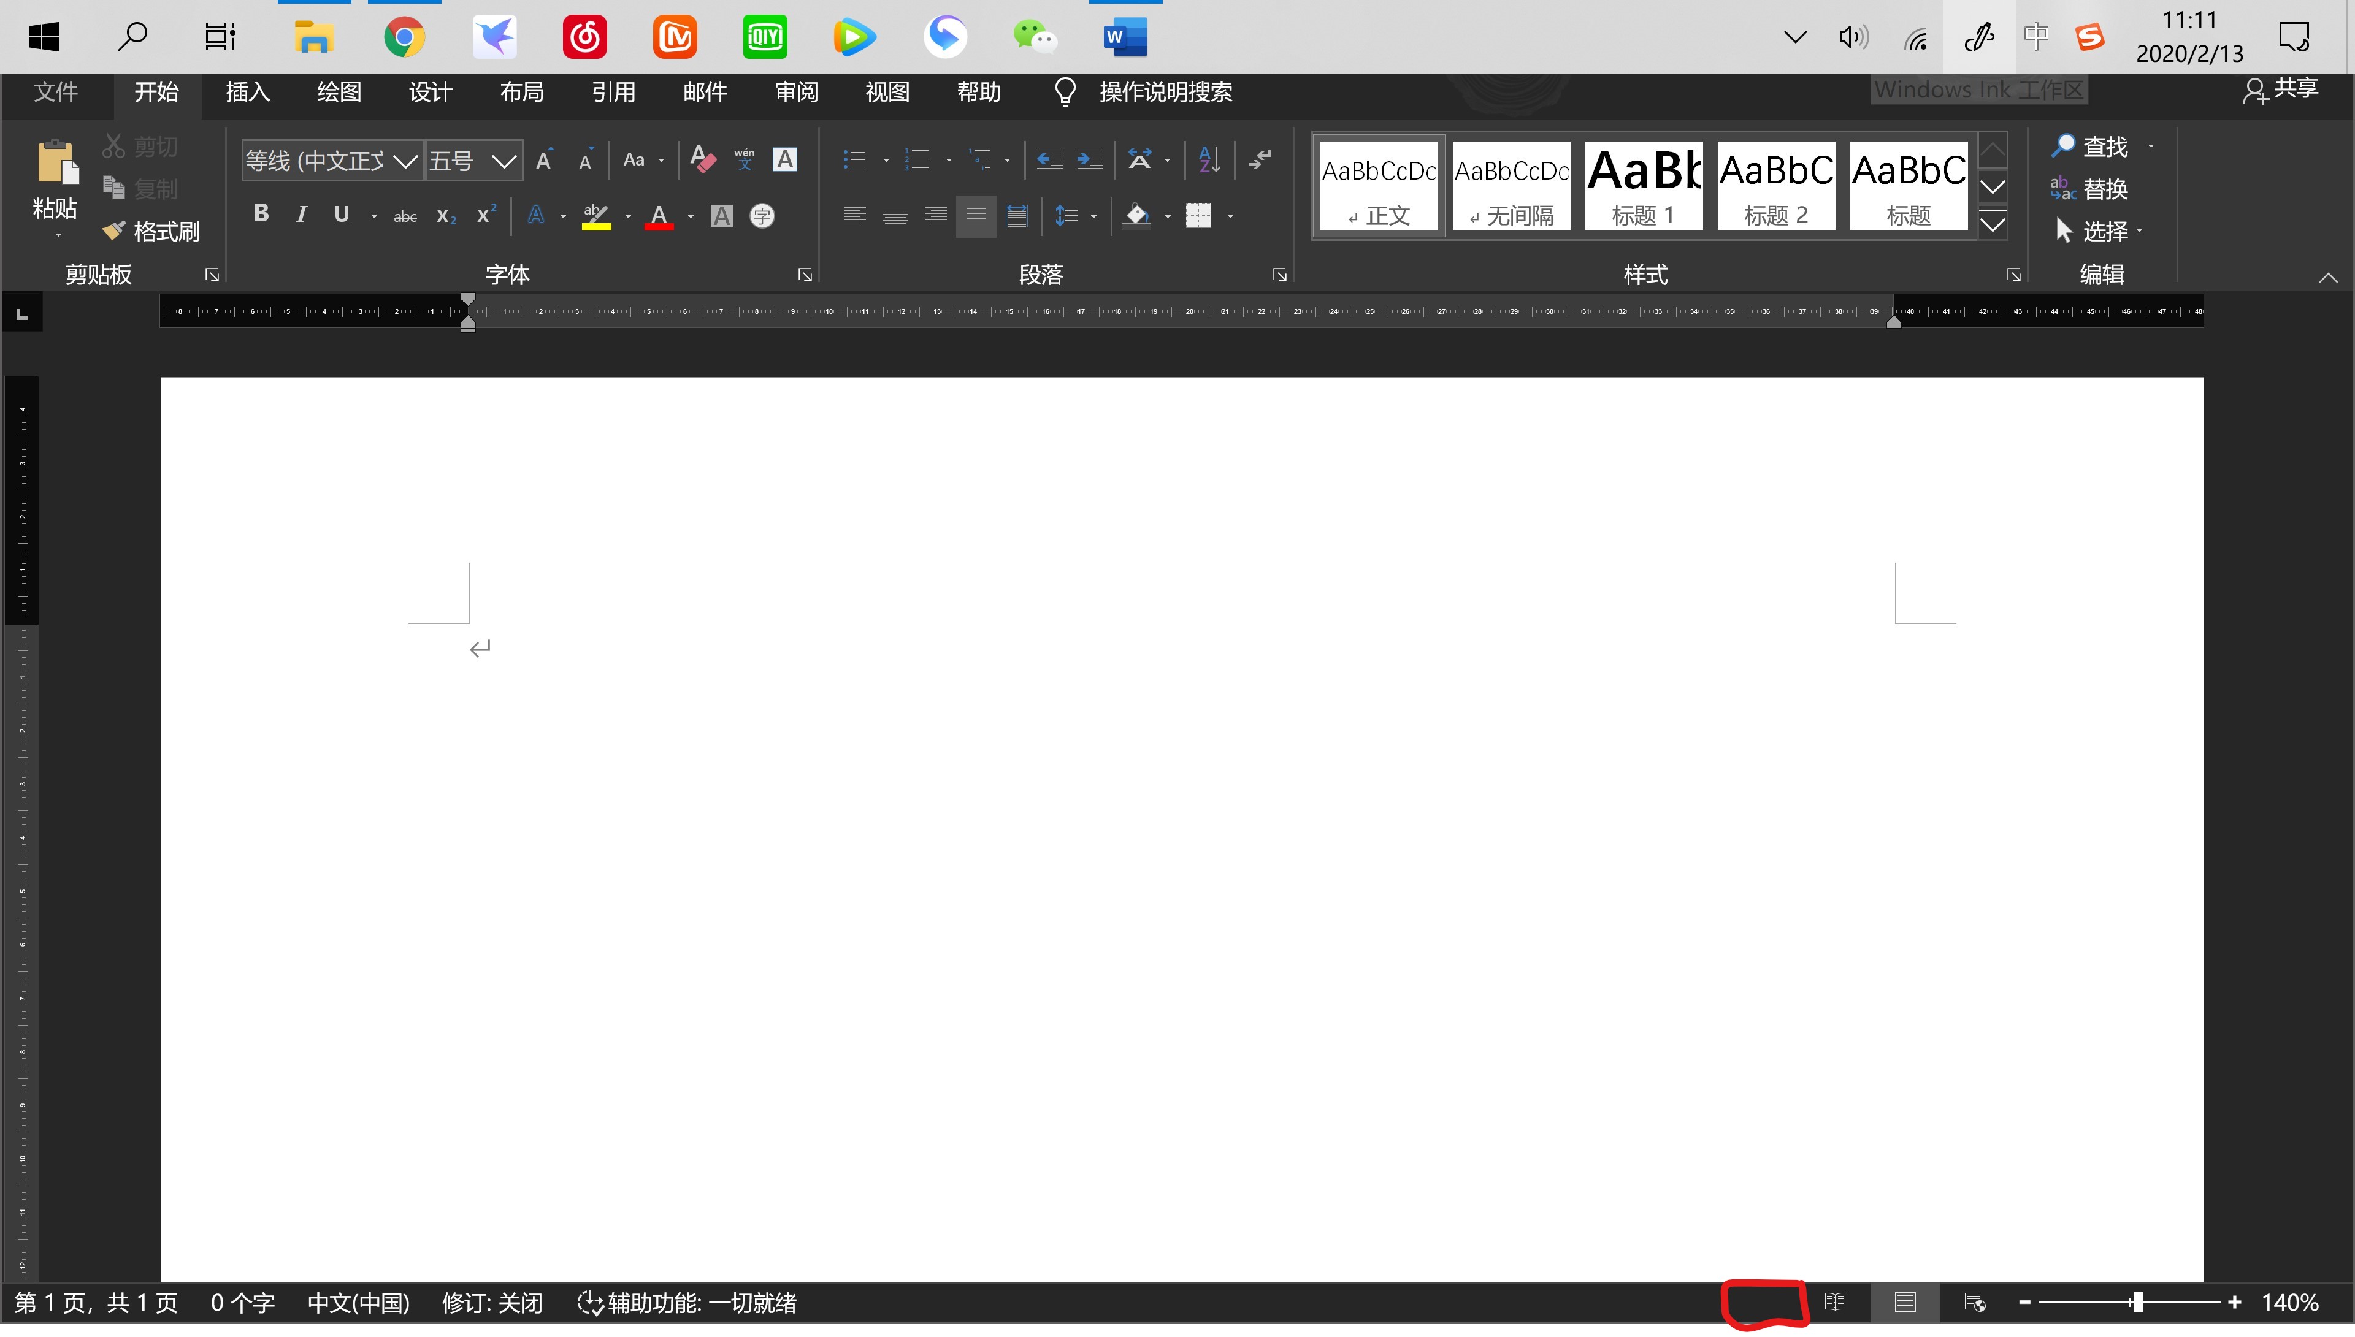Toggle Italic formatting
Image resolution: width=2355 pixels, height=1337 pixels.
pyautogui.click(x=301, y=215)
